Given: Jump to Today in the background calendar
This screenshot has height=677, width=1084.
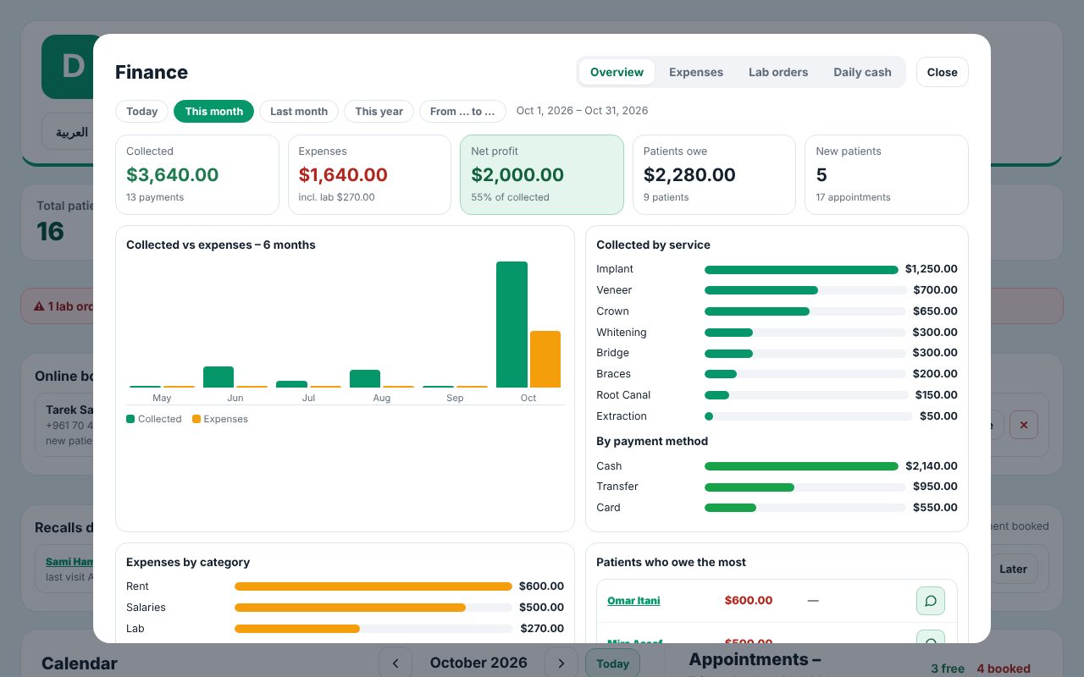Looking at the screenshot, I should pos(612,663).
